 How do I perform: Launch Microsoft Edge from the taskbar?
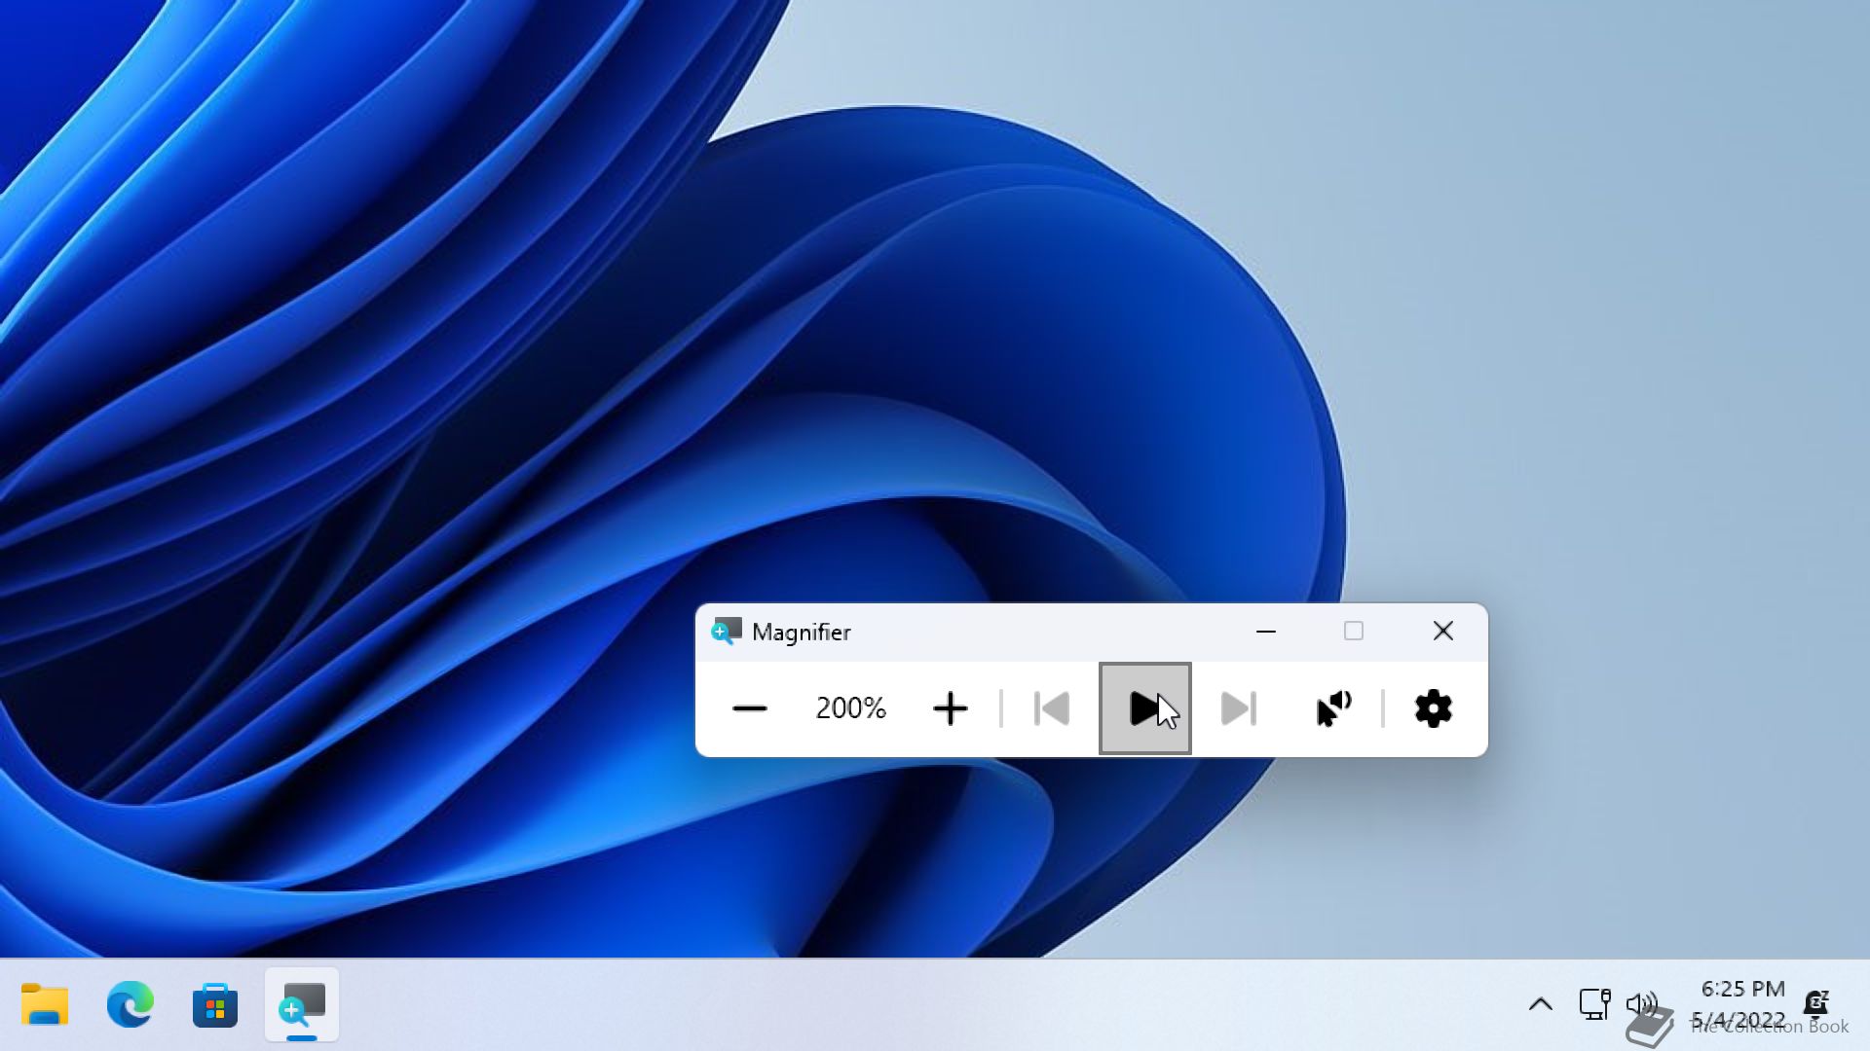tap(130, 1004)
